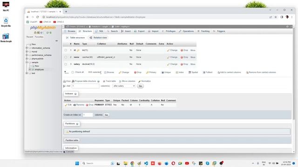Click Rename for the PRIMARY index

point(79,105)
